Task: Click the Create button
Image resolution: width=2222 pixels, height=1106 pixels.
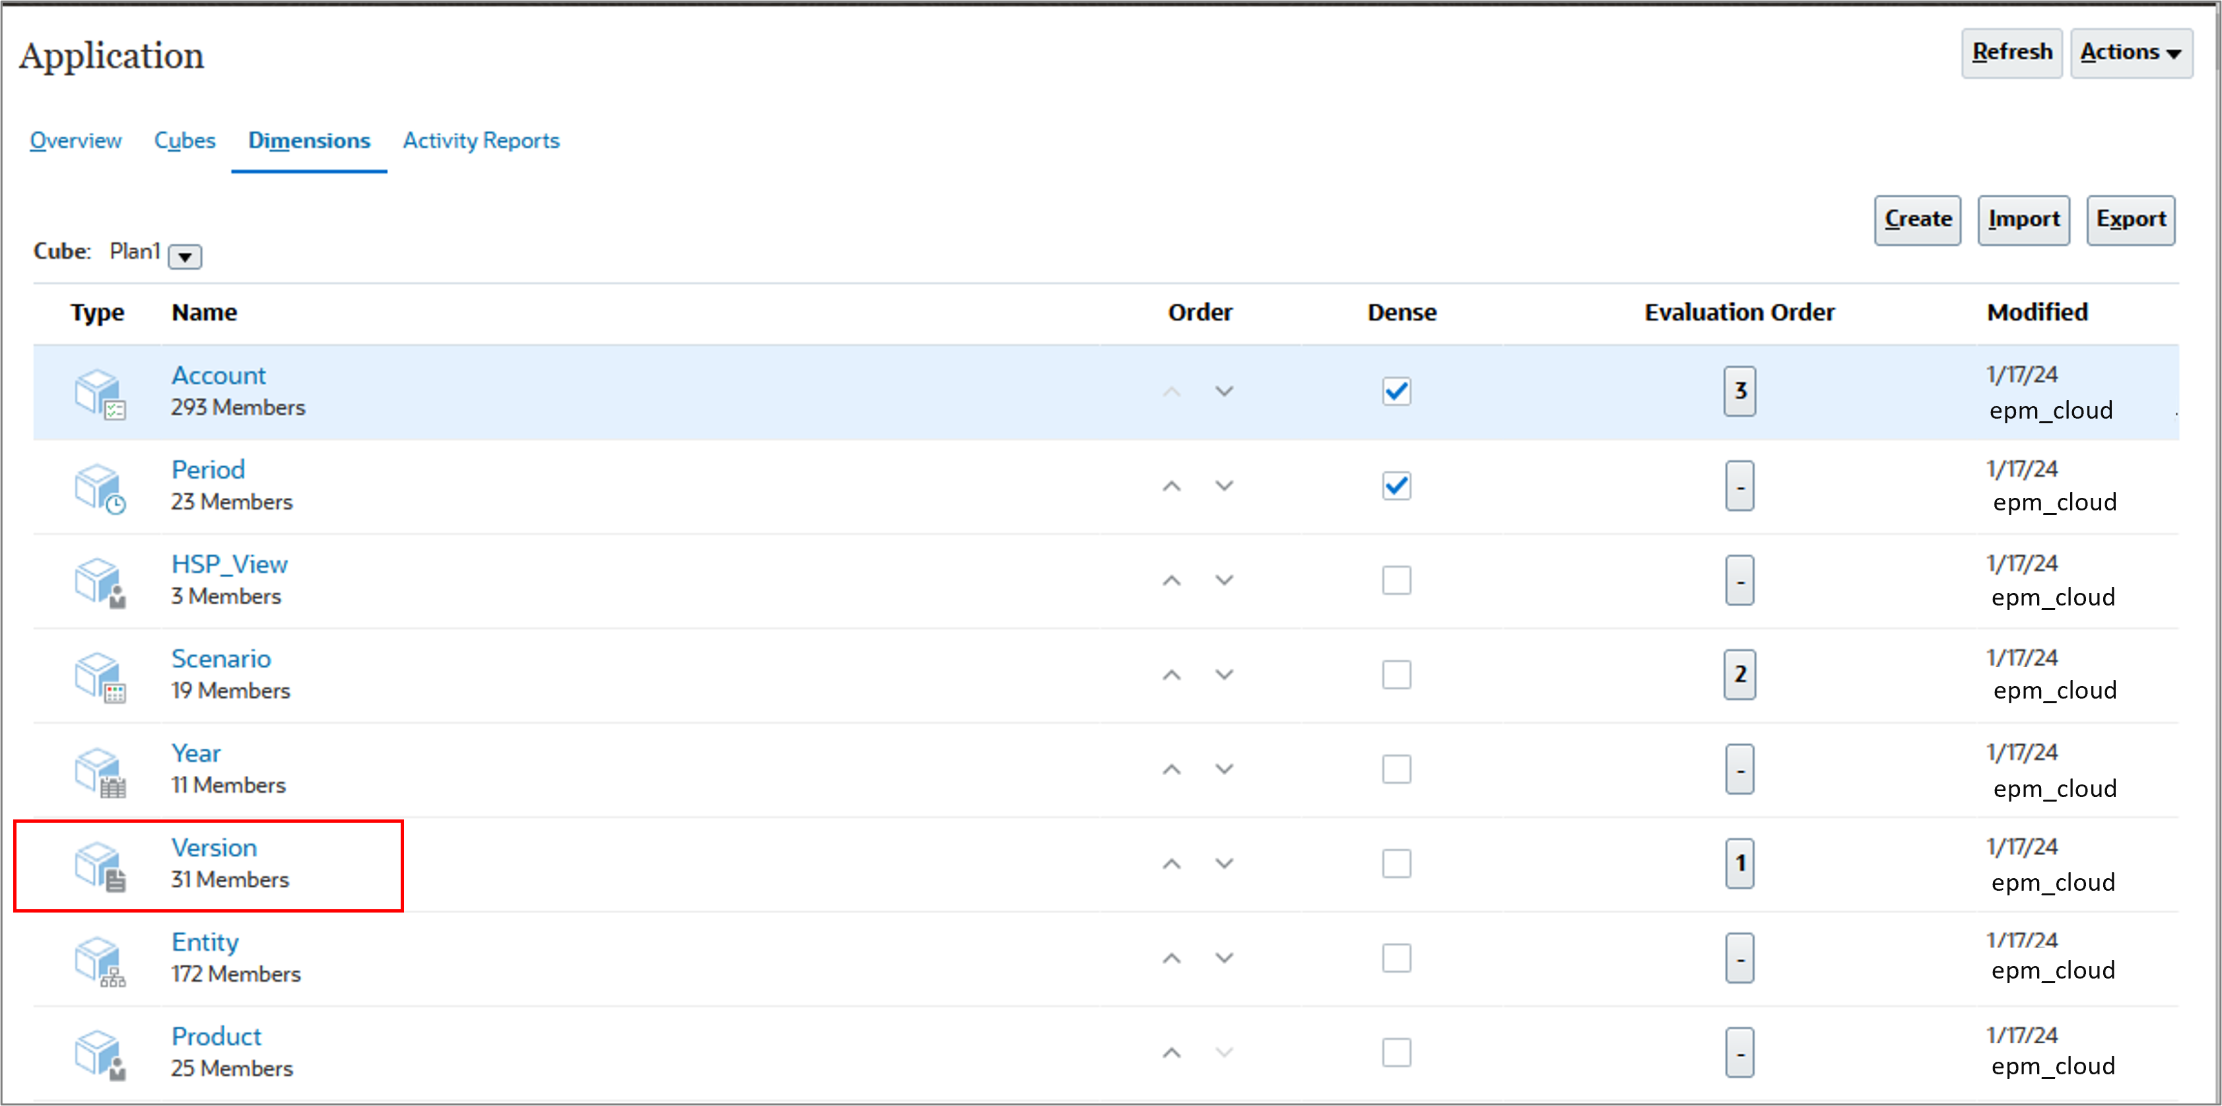Action: coord(1916,220)
